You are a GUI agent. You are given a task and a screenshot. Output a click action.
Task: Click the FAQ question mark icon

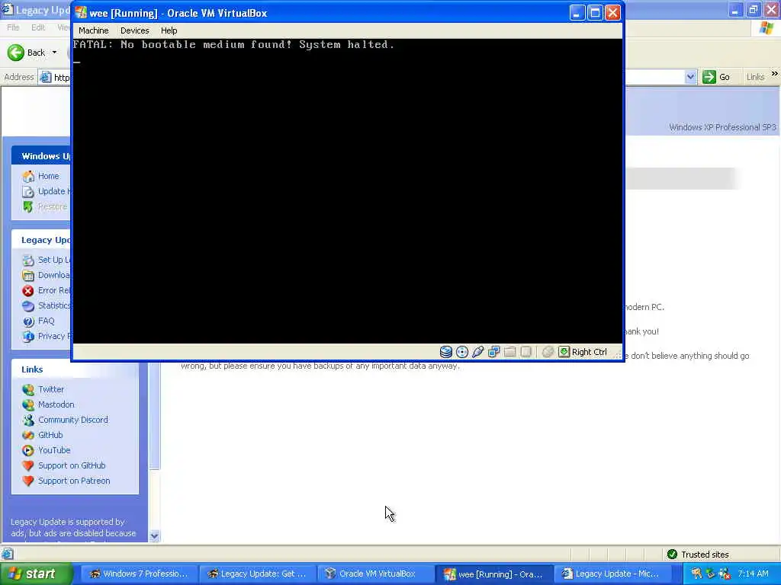pos(28,321)
